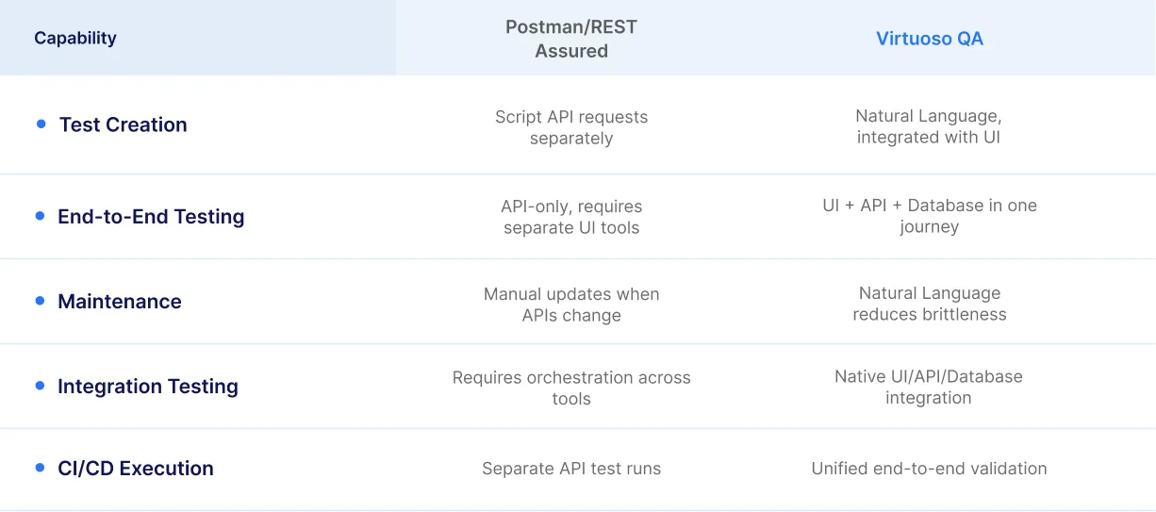The height and width of the screenshot is (512, 1156).
Task: Click the bullet beside End-to-End Testing
Action: 40,216
